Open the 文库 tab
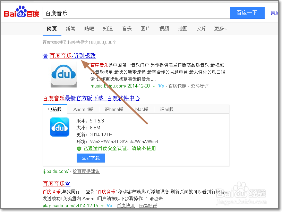The width and height of the screenshot is (282, 212). 202,29
